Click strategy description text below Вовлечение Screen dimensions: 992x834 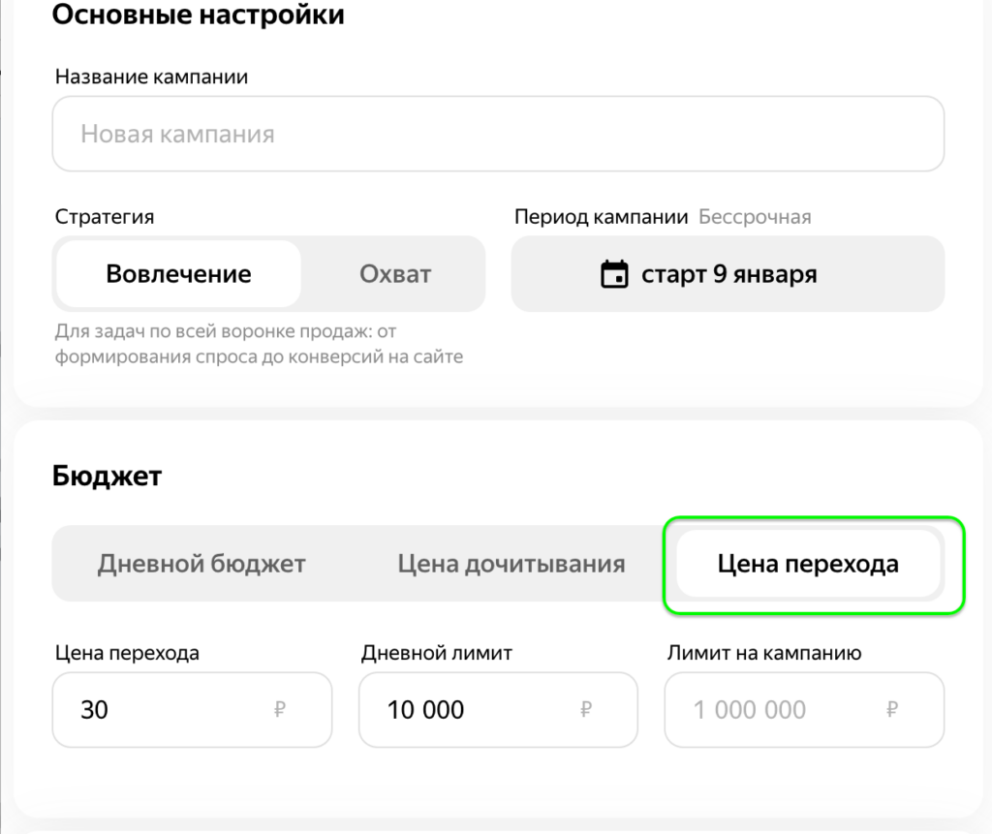[259, 345]
